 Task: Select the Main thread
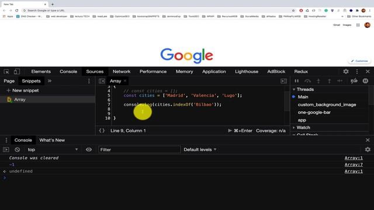coord(303,97)
